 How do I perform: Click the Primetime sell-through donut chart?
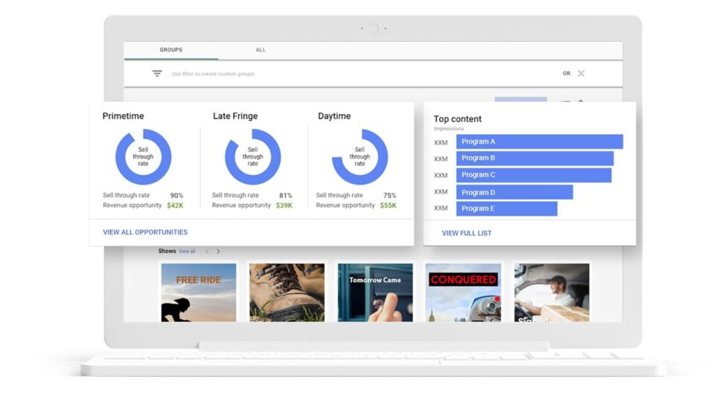click(143, 157)
